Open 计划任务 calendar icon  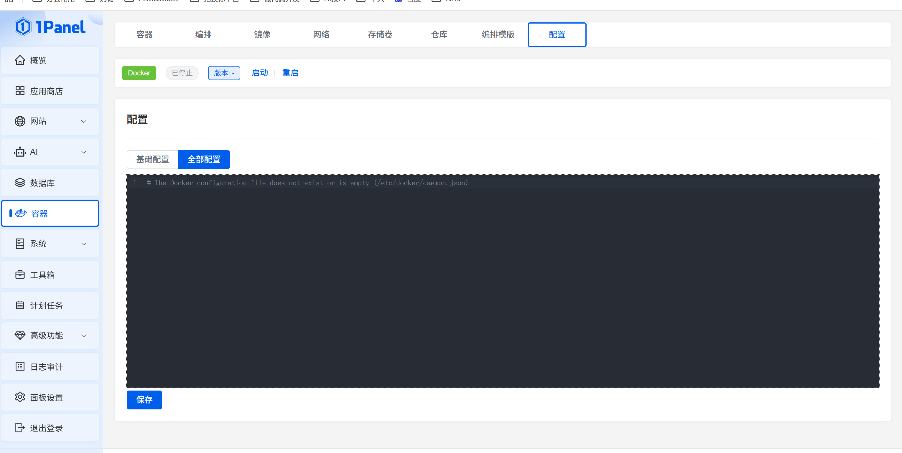point(20,305)
